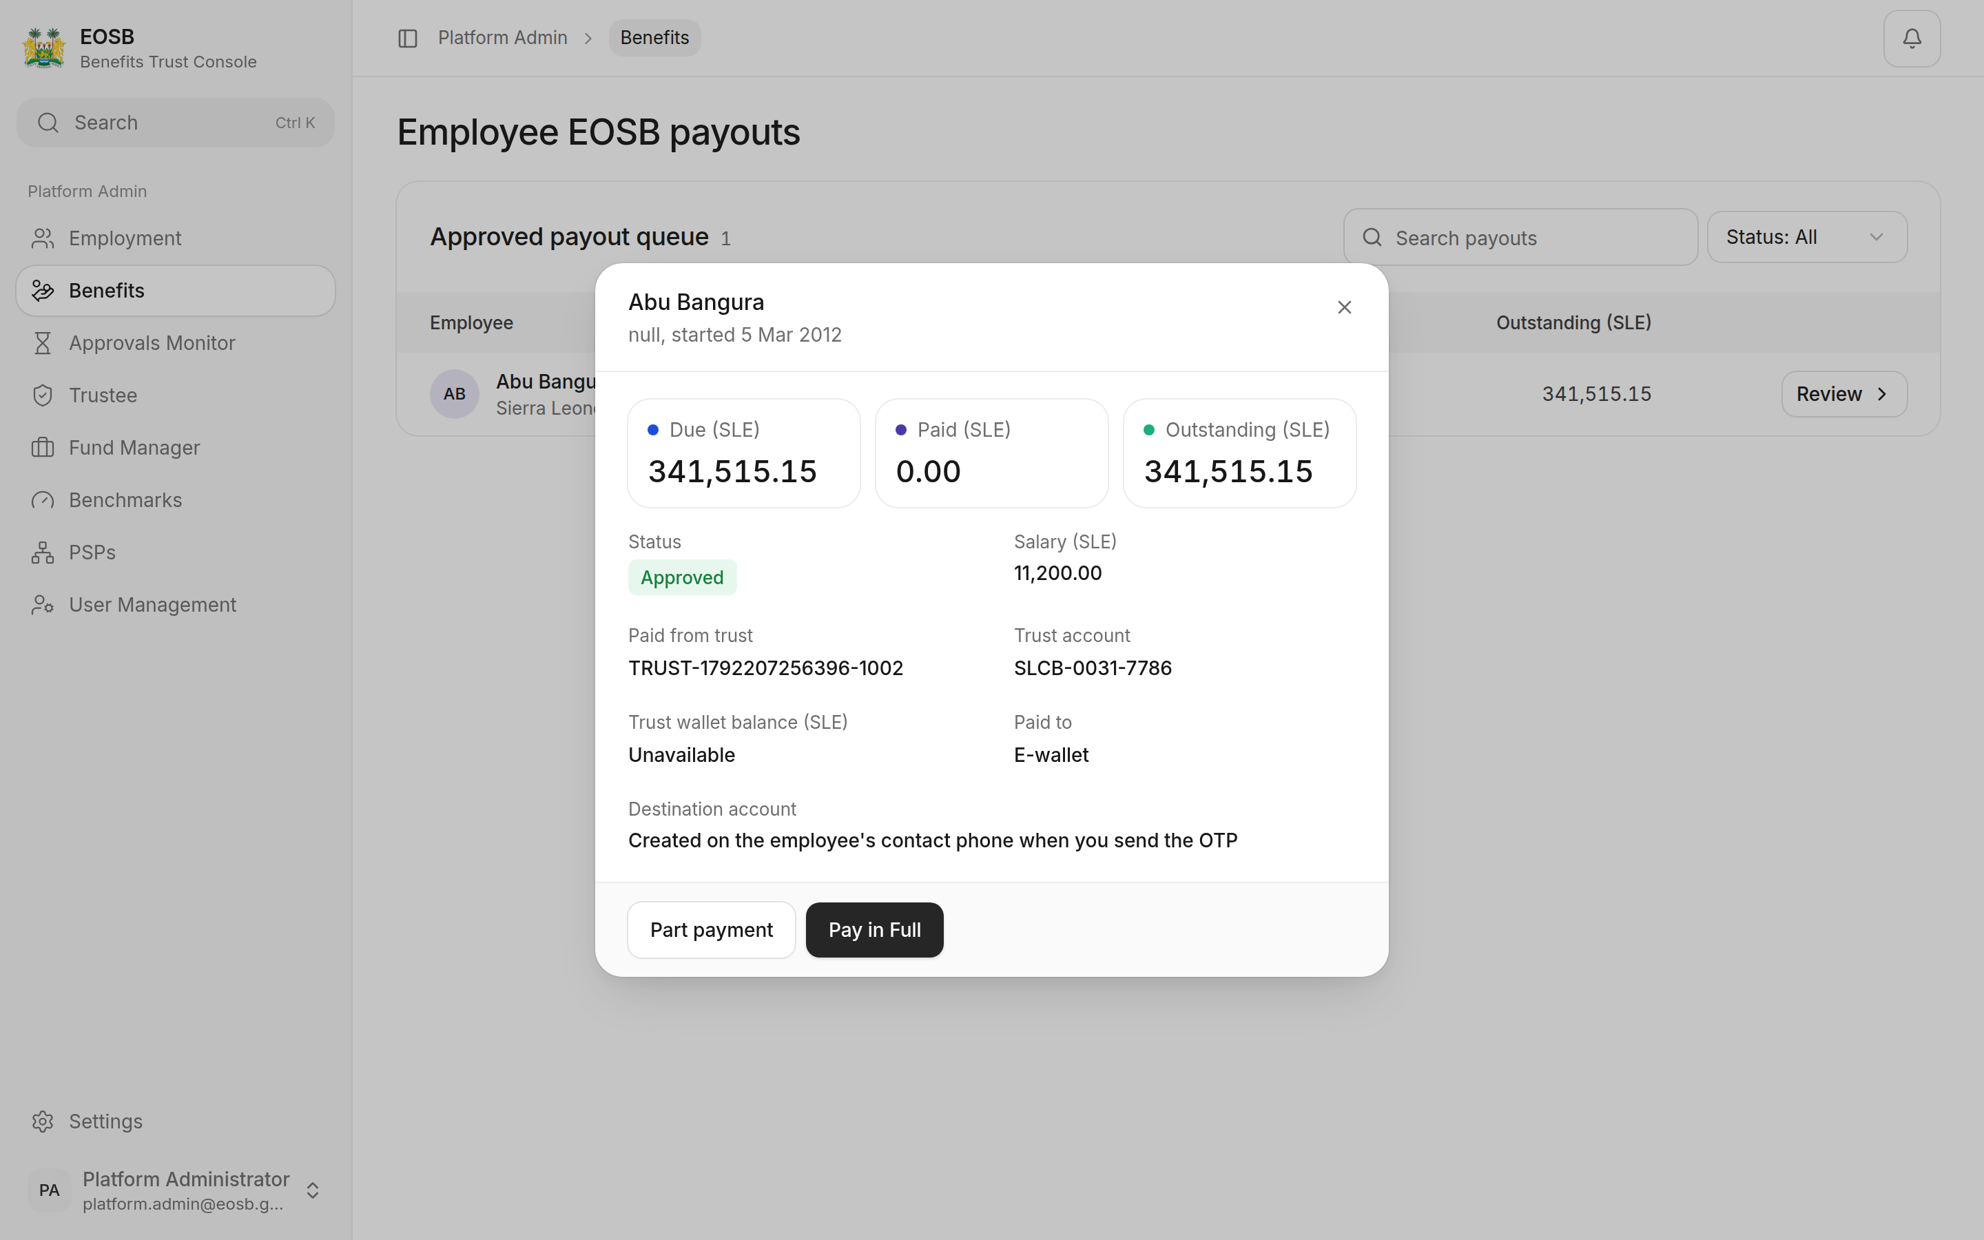Click trust account SLCB-0031-7786
This screenshot has height=1240, width=1984.
click(1093, 668)
